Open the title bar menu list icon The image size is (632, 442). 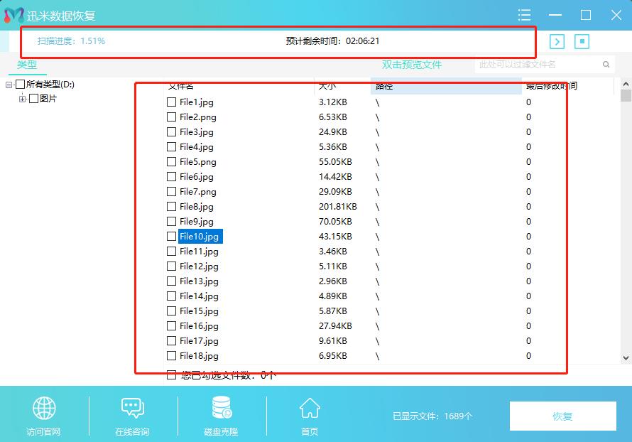pyautogui.click(x=525, y=15)
